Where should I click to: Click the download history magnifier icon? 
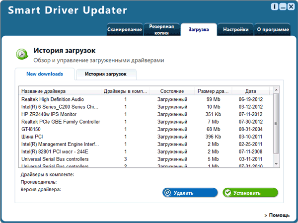(x=21, y=54)
